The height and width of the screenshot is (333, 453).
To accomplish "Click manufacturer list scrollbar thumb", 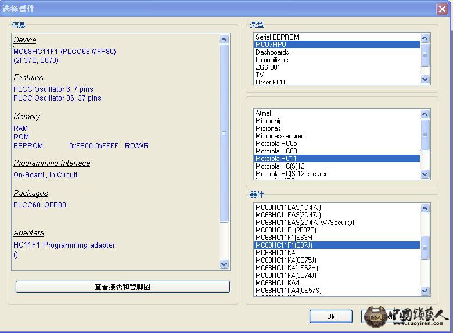I will click(x=425, y=135).
